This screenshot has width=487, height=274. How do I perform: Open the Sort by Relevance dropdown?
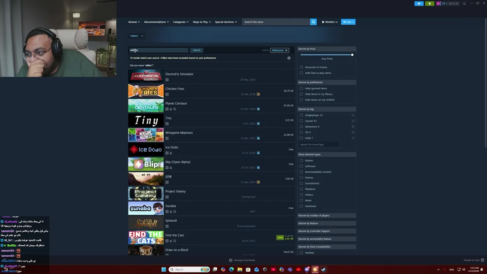pyautogui.click(x=280, y=50)
